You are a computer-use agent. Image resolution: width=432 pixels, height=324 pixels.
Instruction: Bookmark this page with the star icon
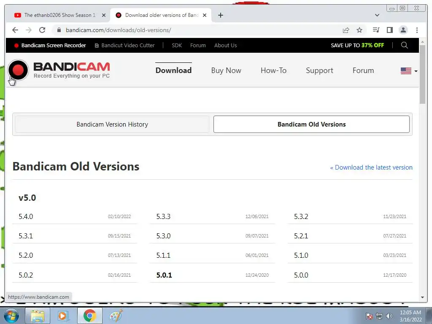359,30
